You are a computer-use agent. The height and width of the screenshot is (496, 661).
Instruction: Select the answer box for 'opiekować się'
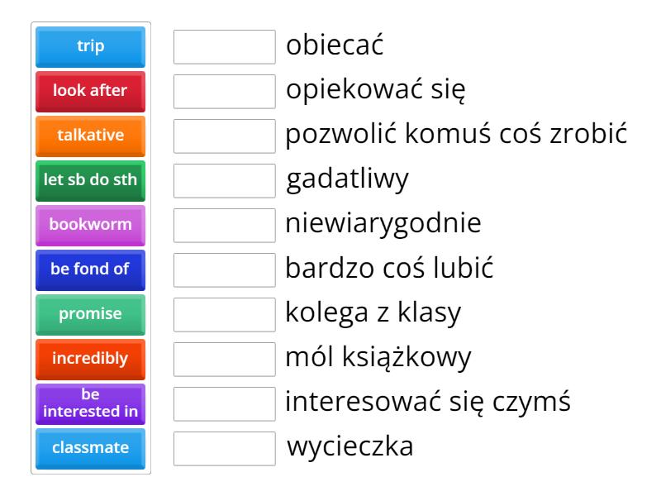pyautogui.click(x=225, y=92)
